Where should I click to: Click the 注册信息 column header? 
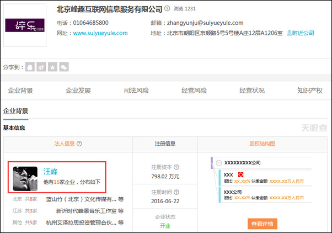pos(165,144)
